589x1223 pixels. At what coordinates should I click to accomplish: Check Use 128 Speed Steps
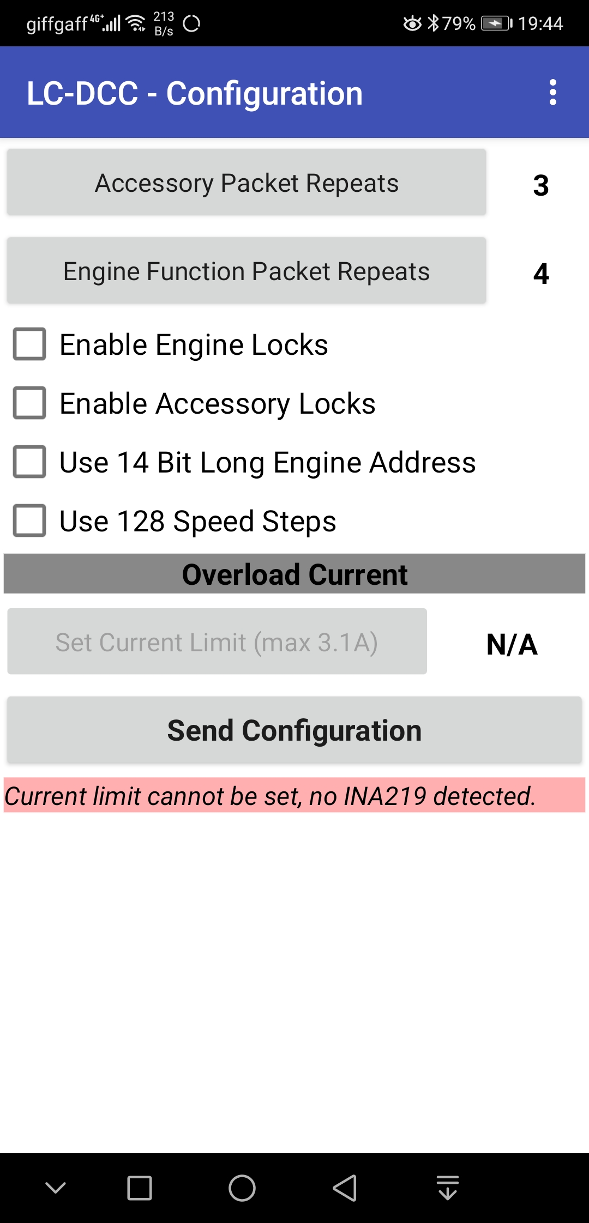click(29, 520)
